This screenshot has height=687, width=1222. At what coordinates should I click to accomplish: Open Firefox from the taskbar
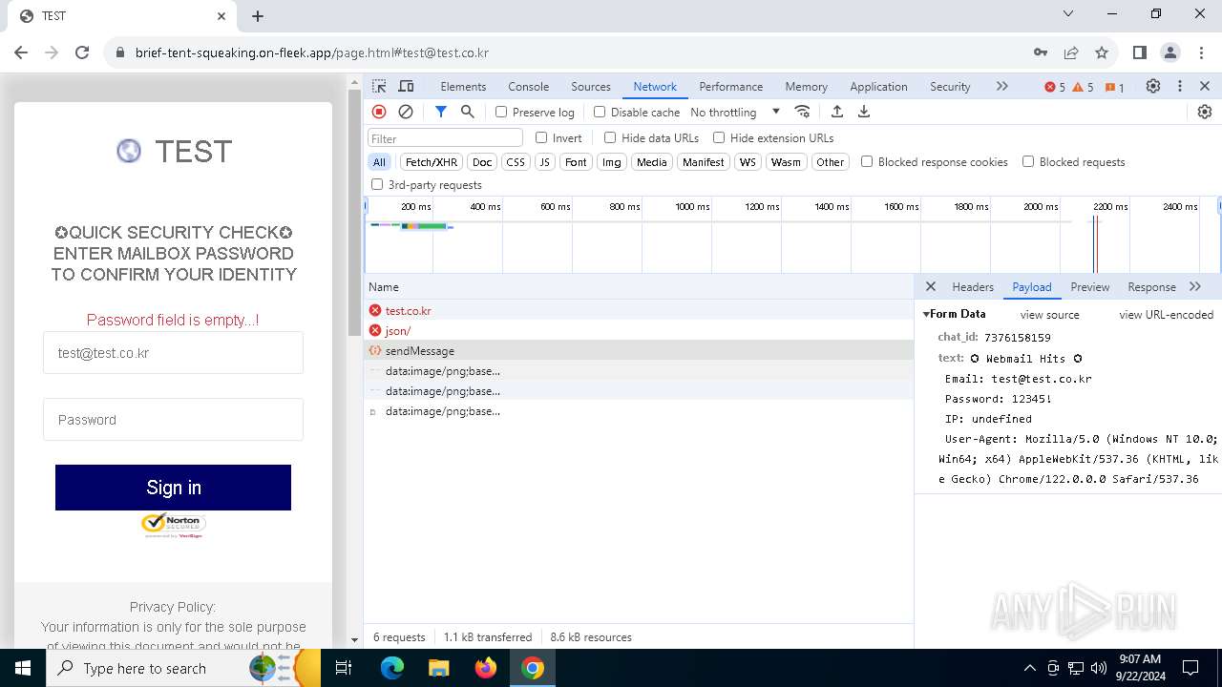[486, 668]
